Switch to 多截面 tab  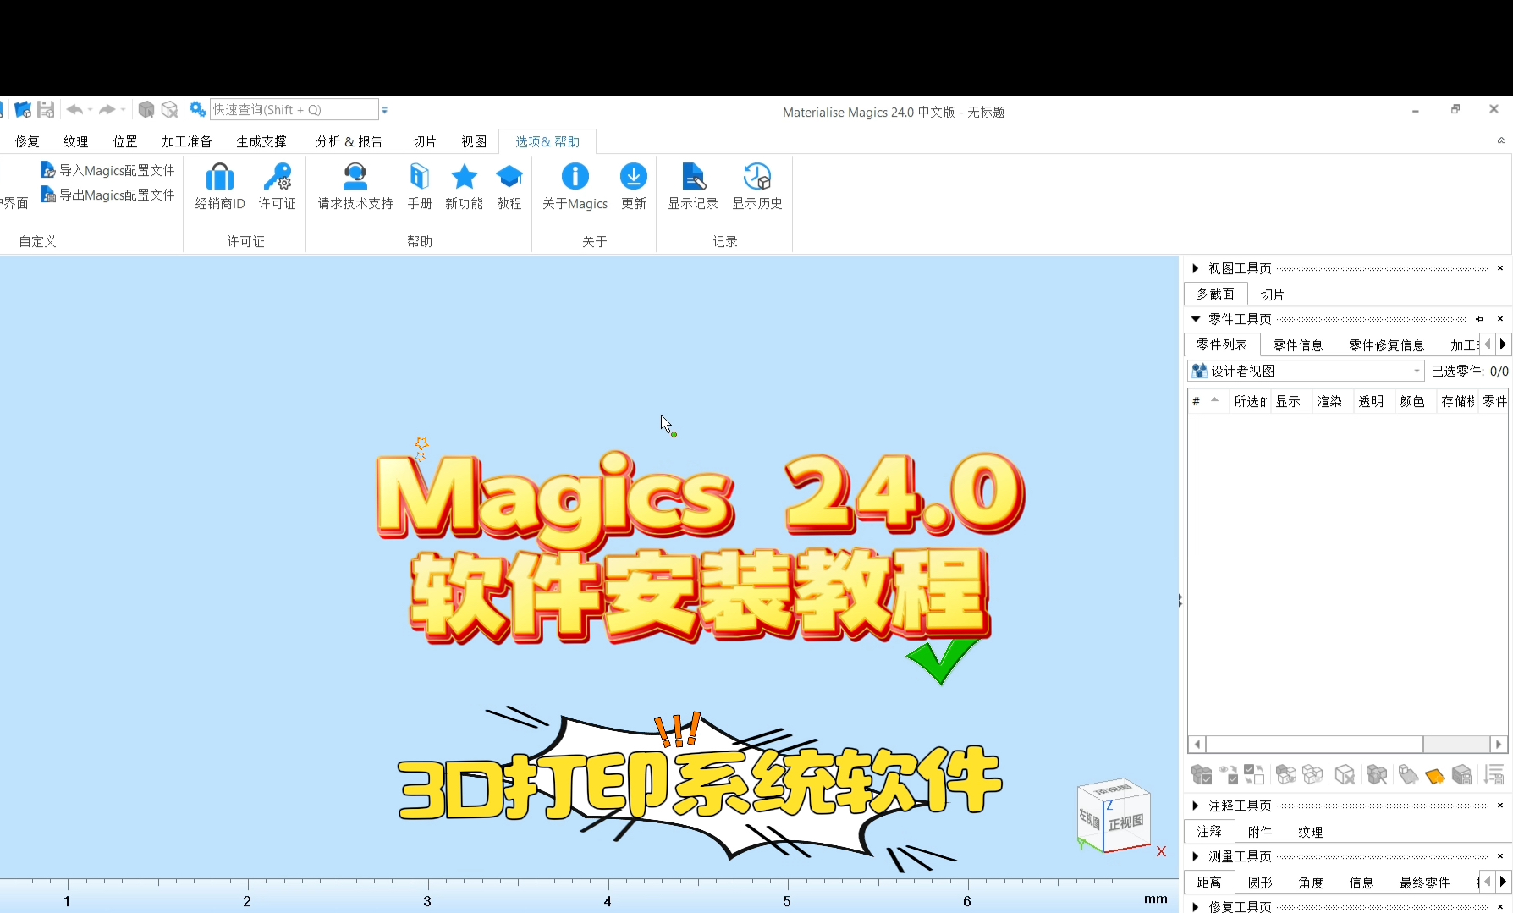click(1216, 294)
